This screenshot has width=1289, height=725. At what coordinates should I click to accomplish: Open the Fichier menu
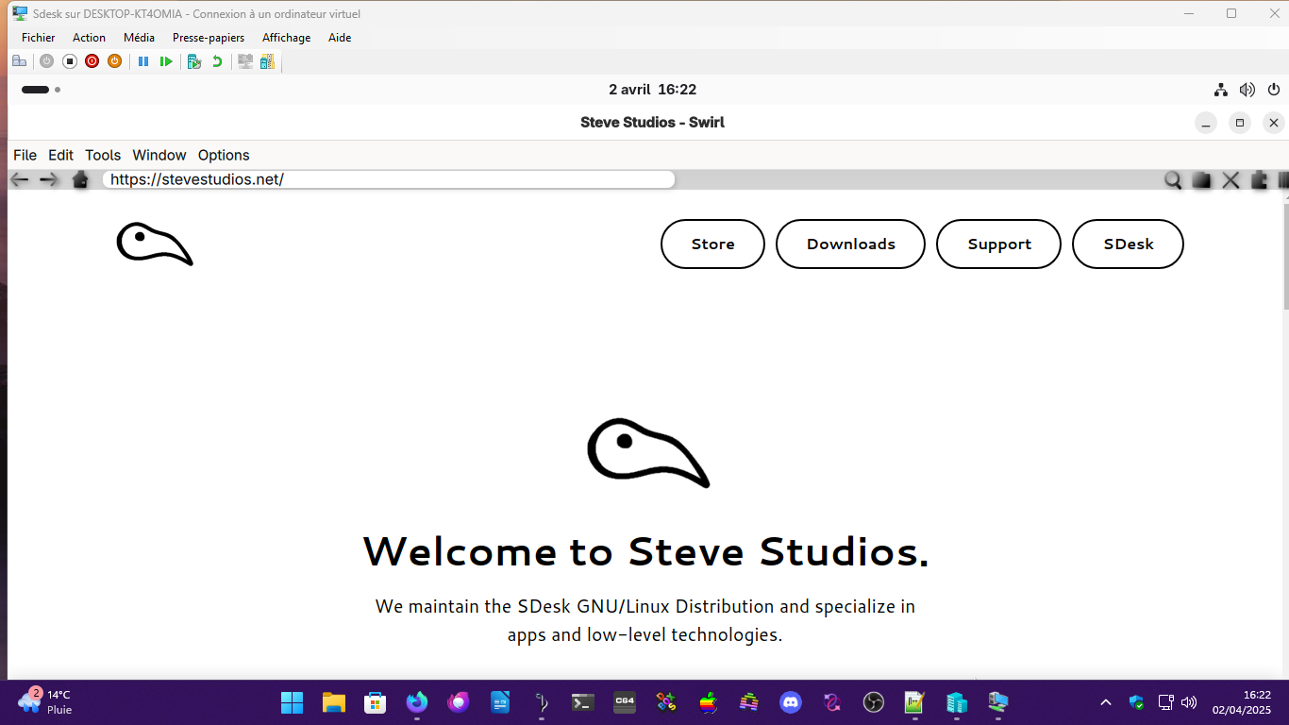point(39,38)
